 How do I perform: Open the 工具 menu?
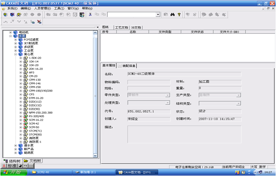tap(59, 8)
